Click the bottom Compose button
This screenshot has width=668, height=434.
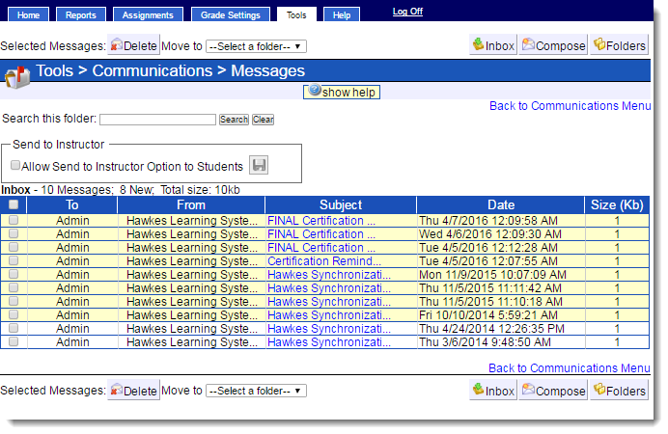[x=553, y=391]
